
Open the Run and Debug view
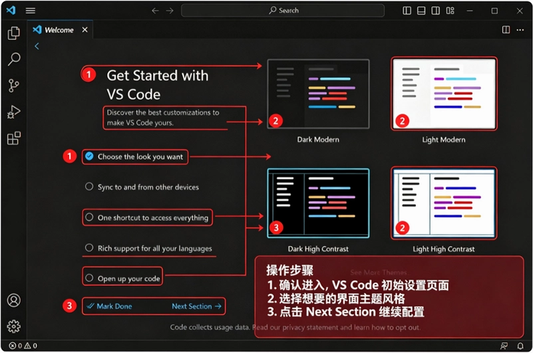[x=13, y=112]
